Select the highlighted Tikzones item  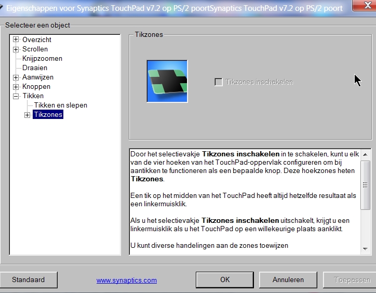tap(48, 115)
